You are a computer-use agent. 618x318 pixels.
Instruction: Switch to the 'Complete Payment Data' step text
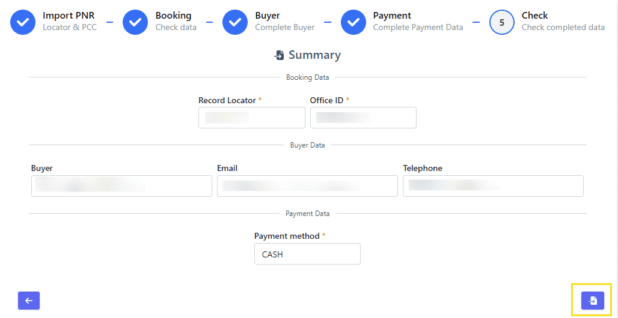pyautogui.click(x=418, y=28)
